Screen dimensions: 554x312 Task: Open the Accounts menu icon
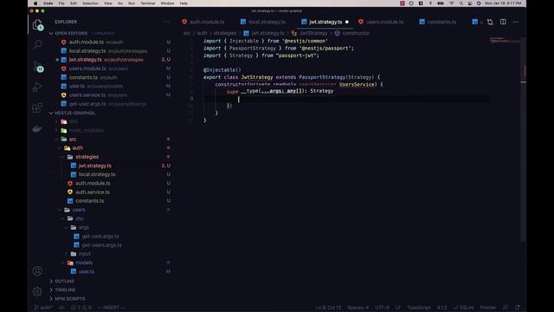(x=37, y=271)
